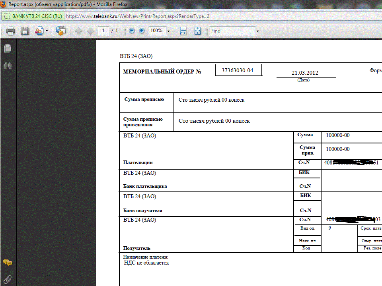Click the Firefox icon in title bar
This screenshot has width=382, height=286.
pyautogui.click(x=4, y=4)
